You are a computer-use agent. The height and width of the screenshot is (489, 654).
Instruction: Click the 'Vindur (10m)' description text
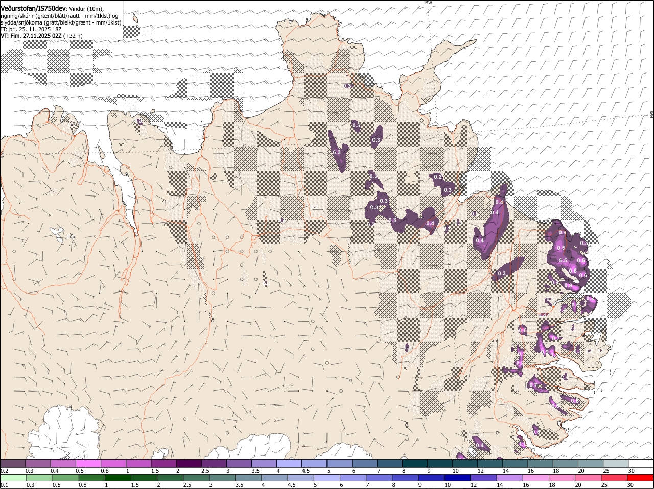point(86,9)
